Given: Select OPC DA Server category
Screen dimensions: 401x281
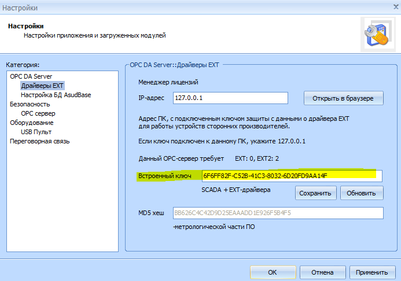Looking at the screenshot, I should 31,76.
